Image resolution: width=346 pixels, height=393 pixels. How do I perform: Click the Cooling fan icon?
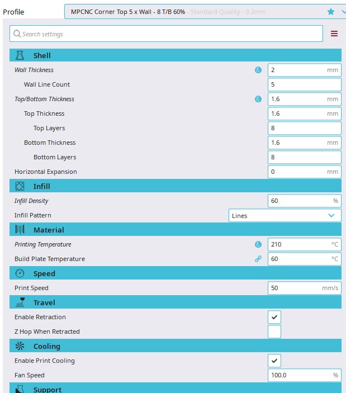coord(20,346)
